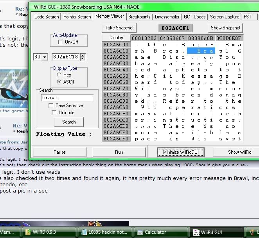This screenshot has height=238, width=259.
Task: Click the Search button
Action: click(69, 122)
